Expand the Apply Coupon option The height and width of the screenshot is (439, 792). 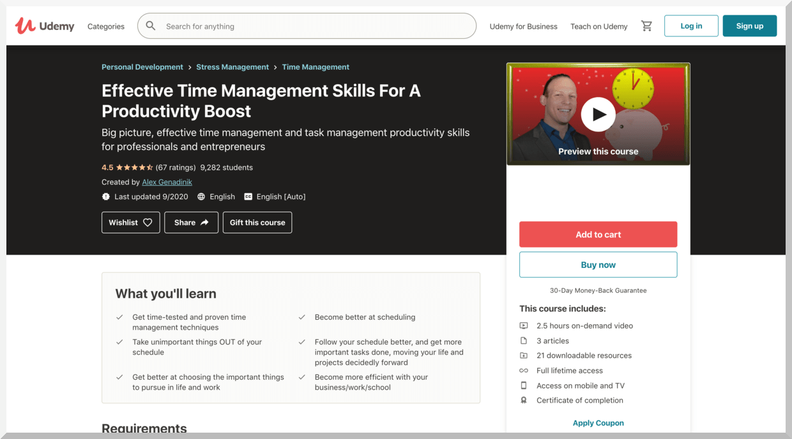pos(598,423)
